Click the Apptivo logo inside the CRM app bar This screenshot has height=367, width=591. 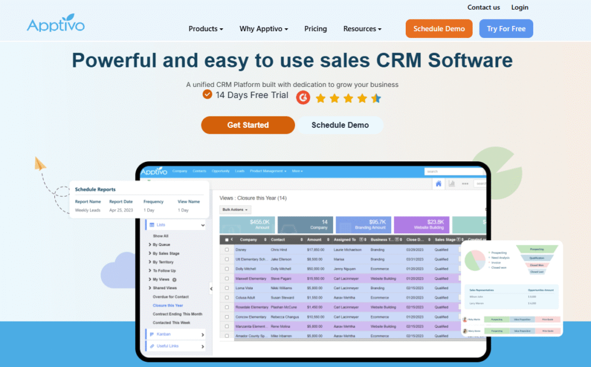[154, 171]
